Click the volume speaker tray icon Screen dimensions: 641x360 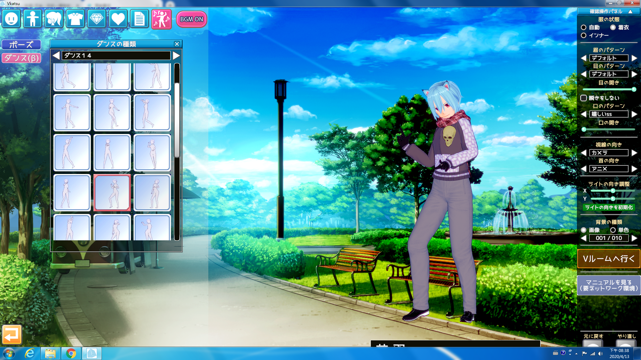point(600,354)
